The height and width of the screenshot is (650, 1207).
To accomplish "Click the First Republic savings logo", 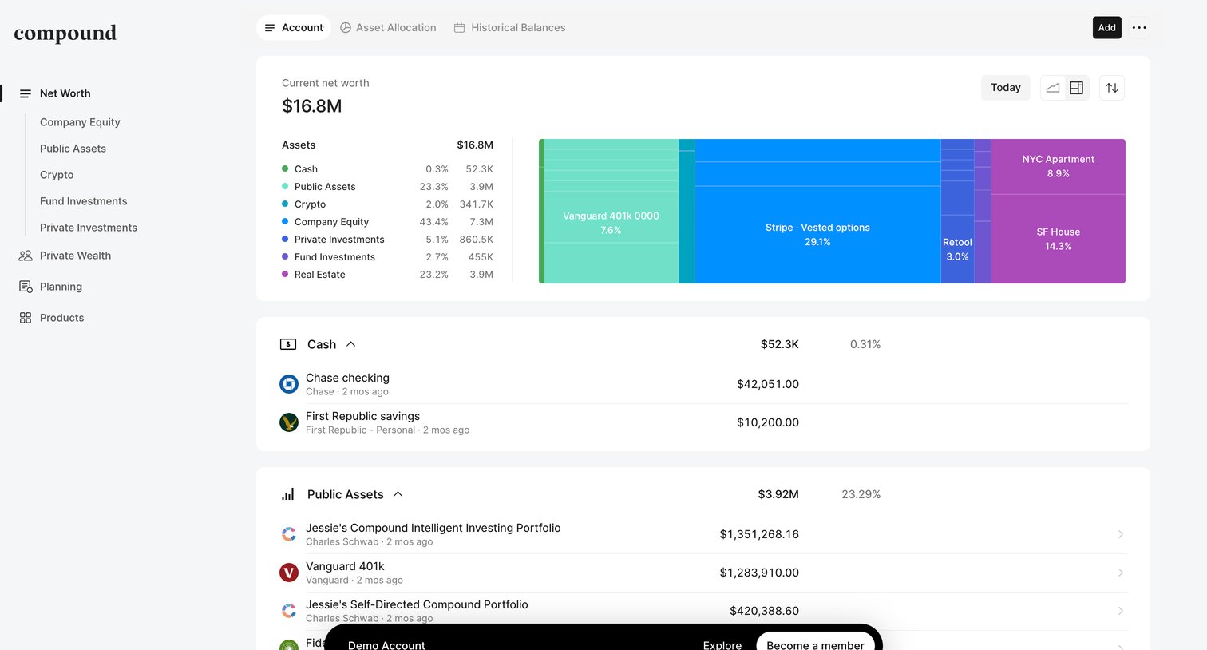I will 289,422.
